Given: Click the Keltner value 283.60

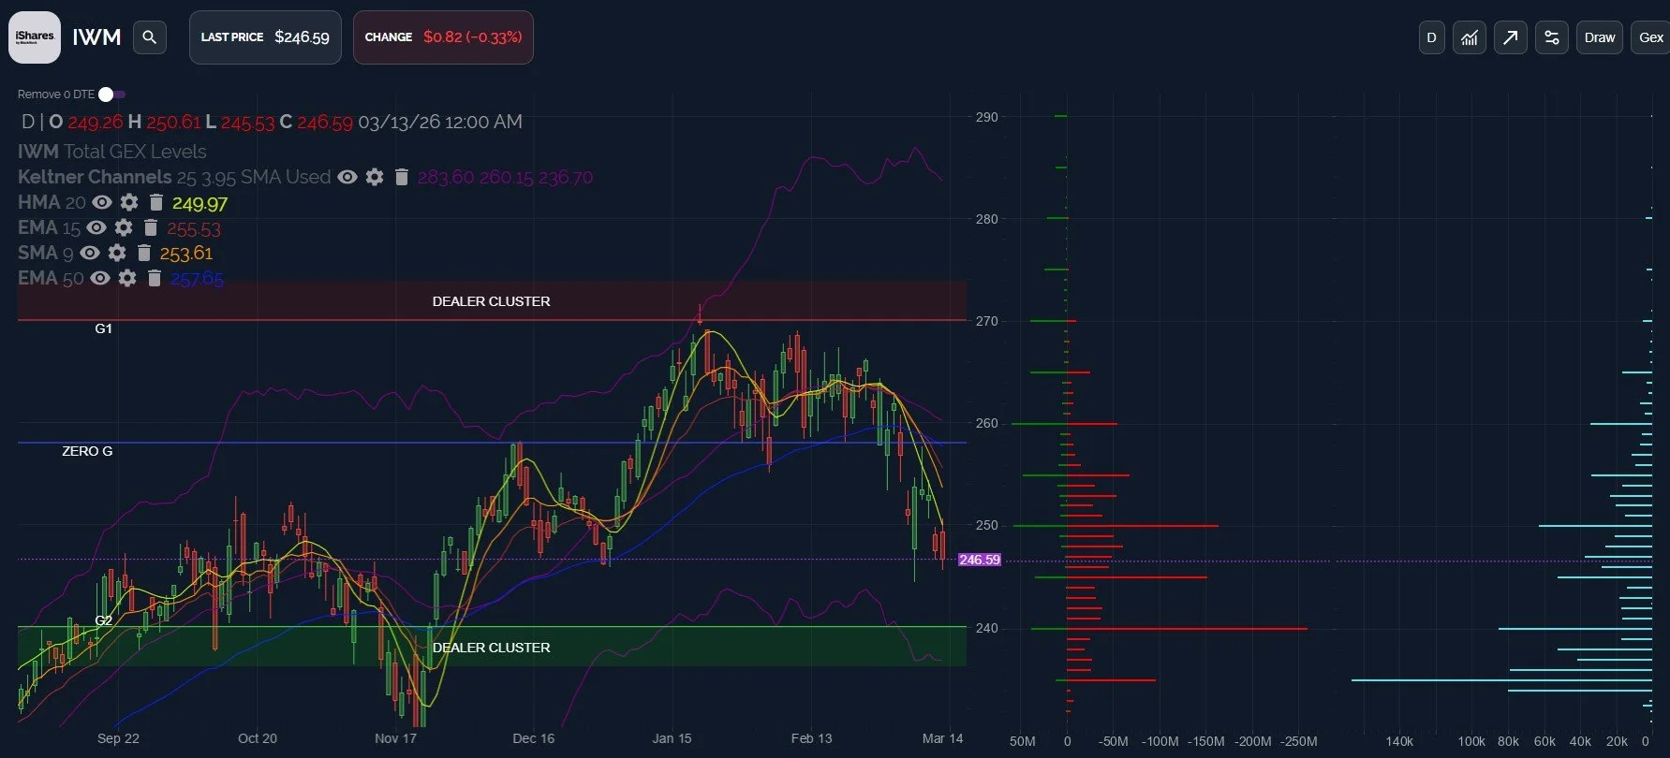Looking at the screenshot, I should [x=445, y=178].
